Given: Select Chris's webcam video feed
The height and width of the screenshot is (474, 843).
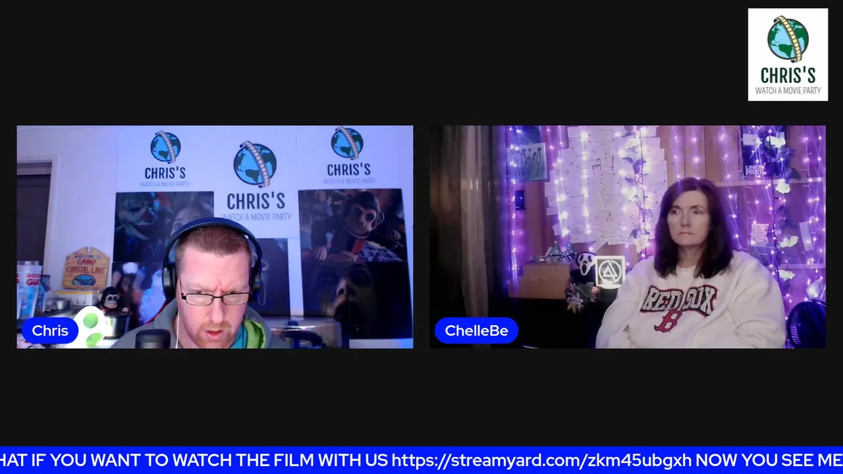Looking at the screenshot, I should [215, 237].
